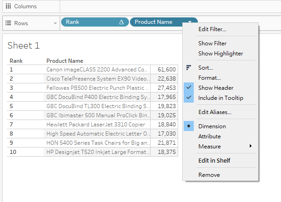Select Edit in Shelf option
The width and height of the screenshot is (281, 202).
214,160
